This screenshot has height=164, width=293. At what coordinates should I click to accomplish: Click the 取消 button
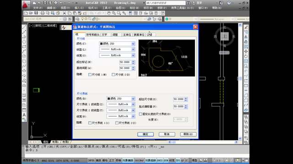[167, 134]
